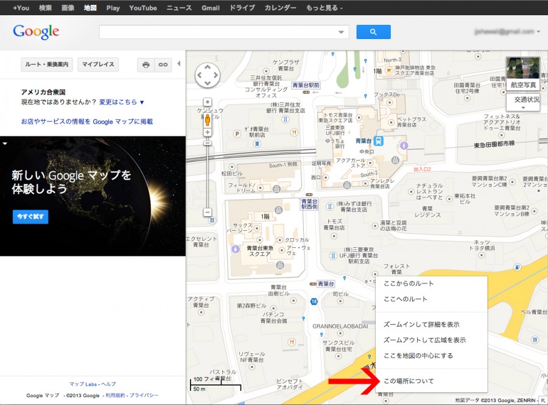This screenshot has width=548, height=405.
Task: Click the route 18 shield marker
Action: point(314,301)
